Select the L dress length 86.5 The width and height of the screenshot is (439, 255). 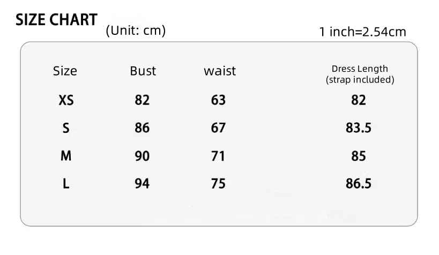tap(359, 184)
